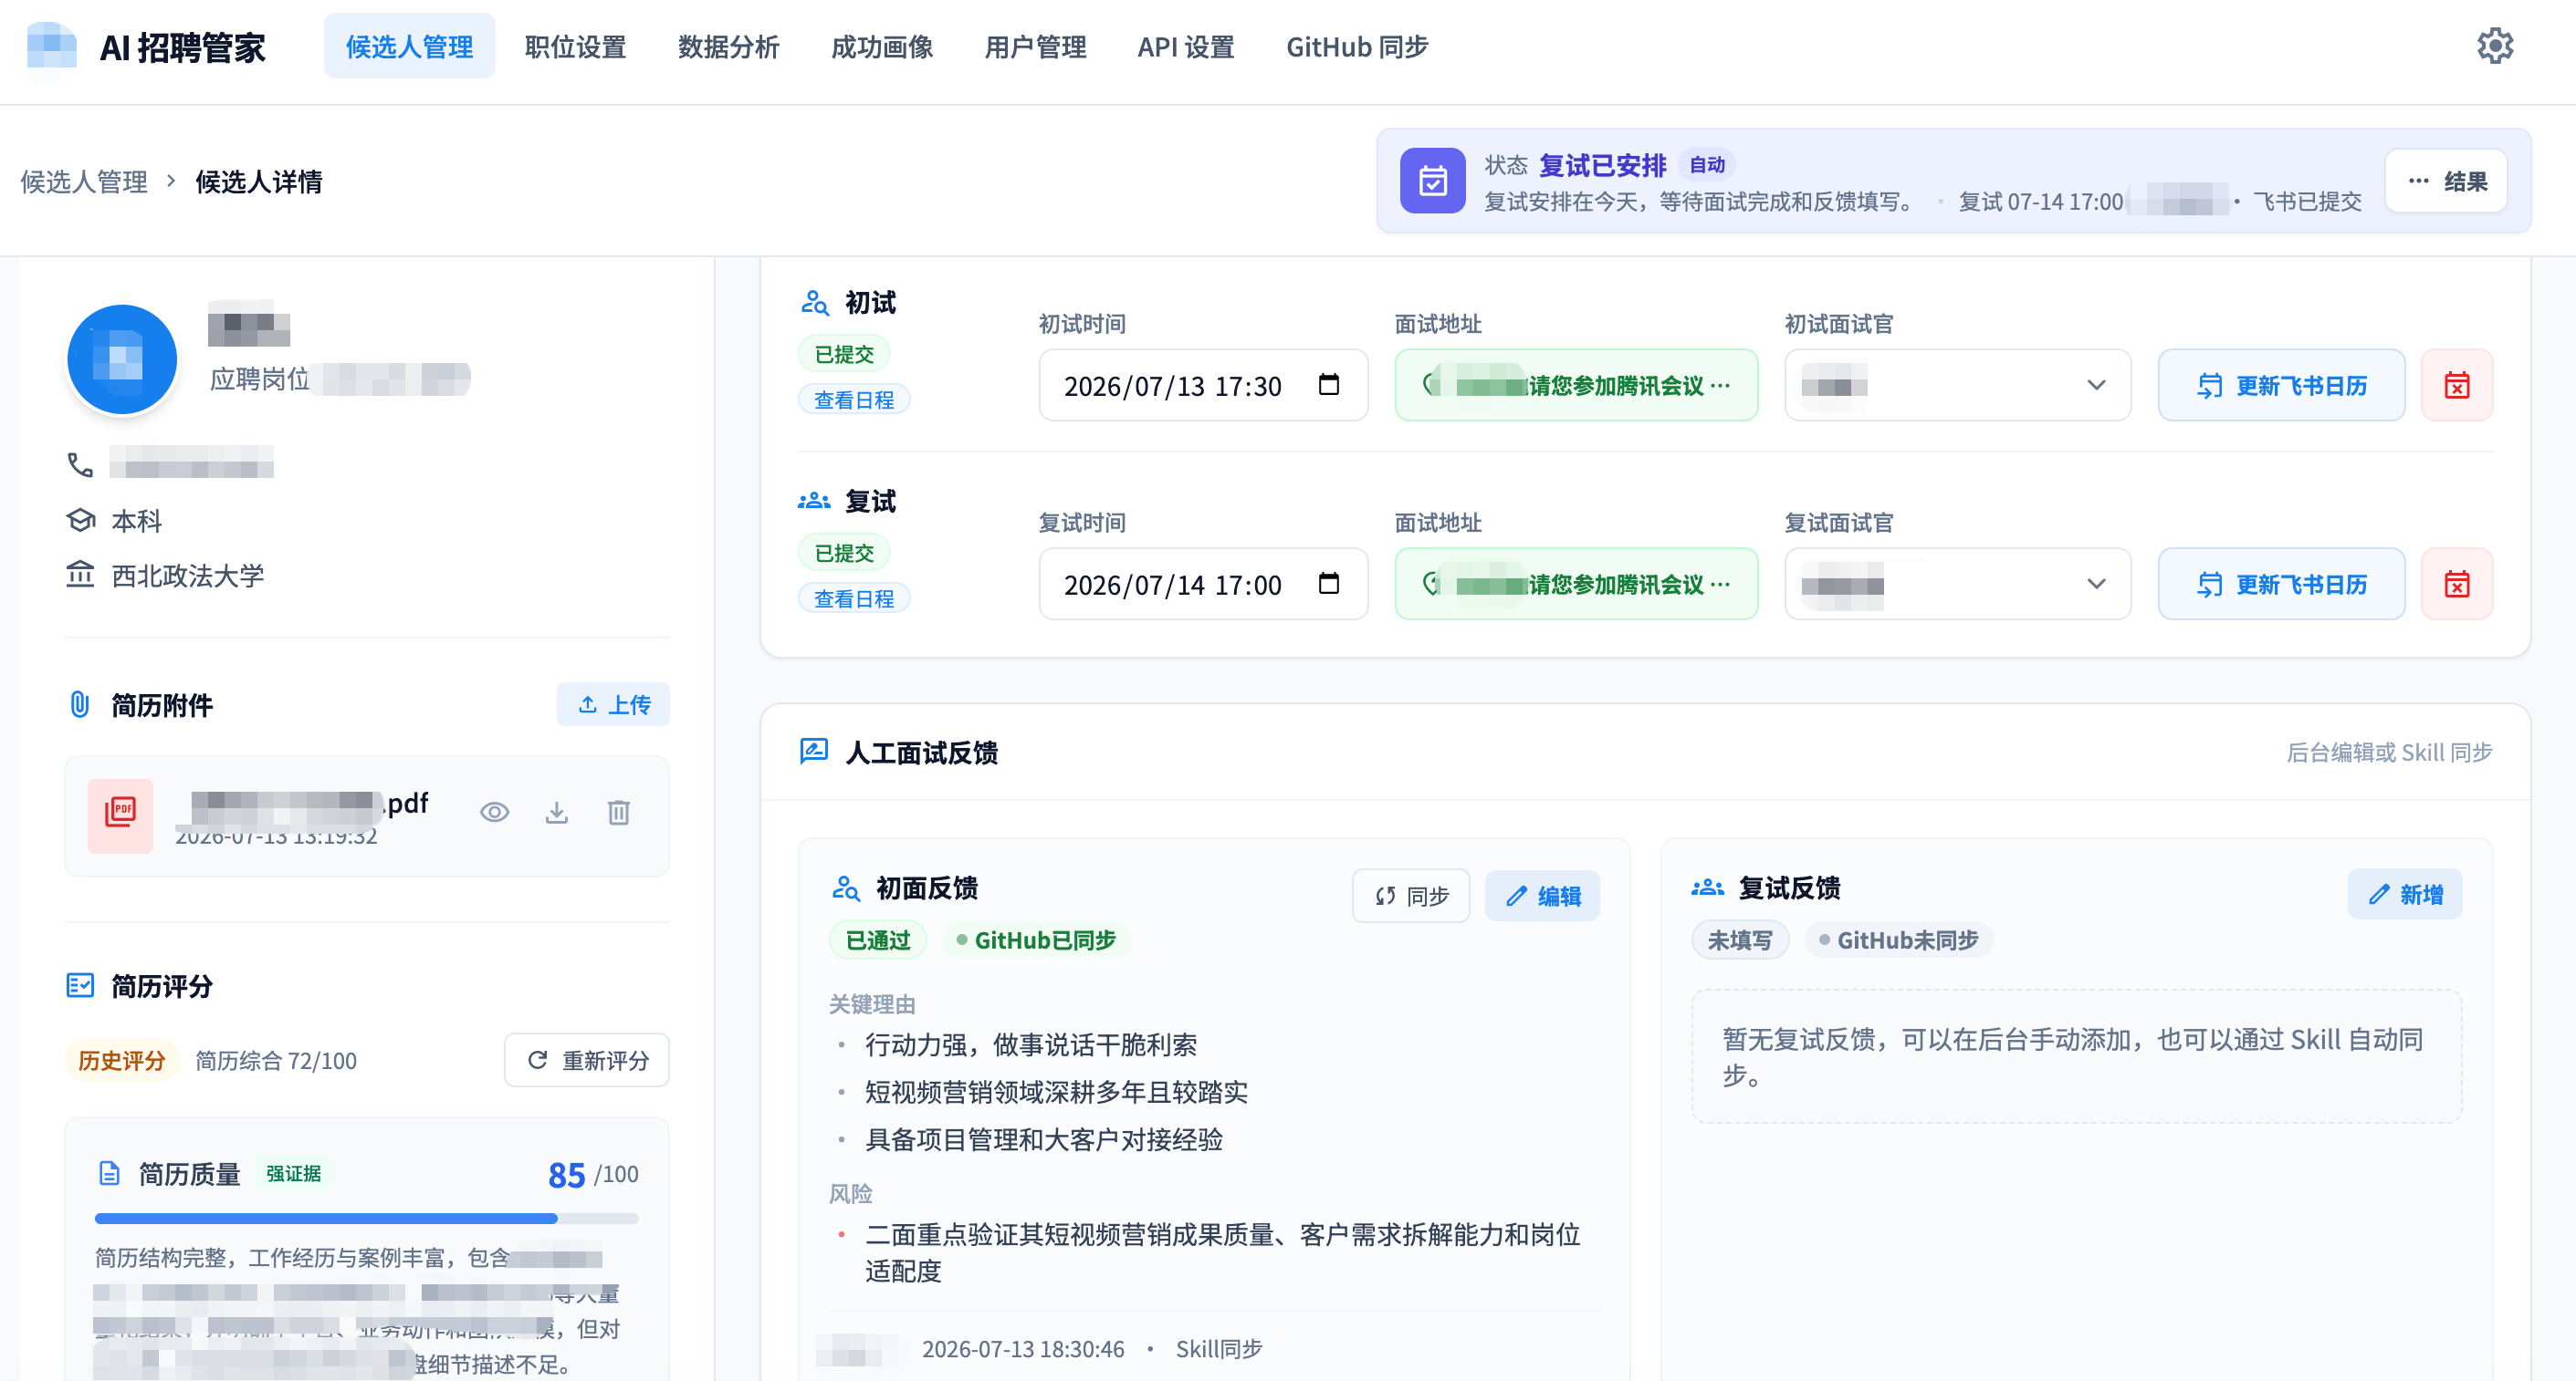
Task: View 初试 schedule via 查看日程
Action: 854,400
